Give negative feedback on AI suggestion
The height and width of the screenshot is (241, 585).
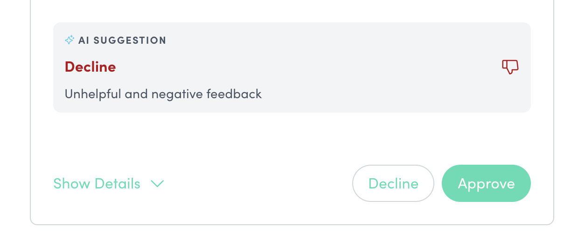[510, 67]
